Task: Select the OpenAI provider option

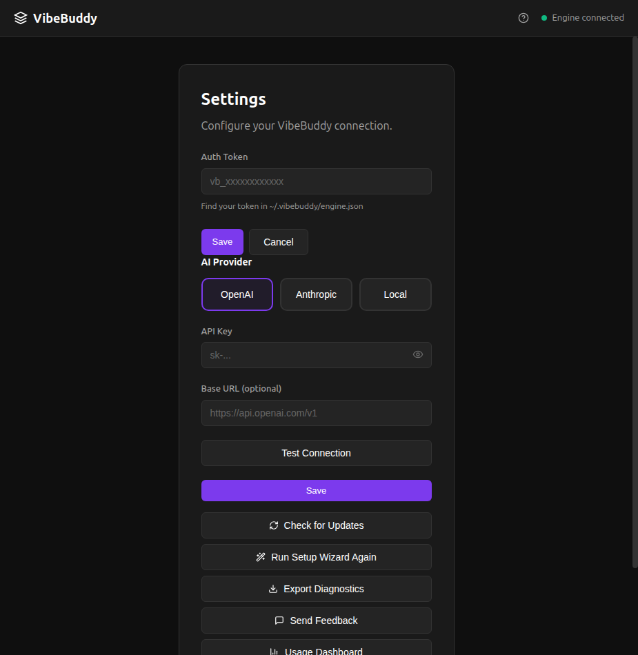Action: click(x=237, y=294)
